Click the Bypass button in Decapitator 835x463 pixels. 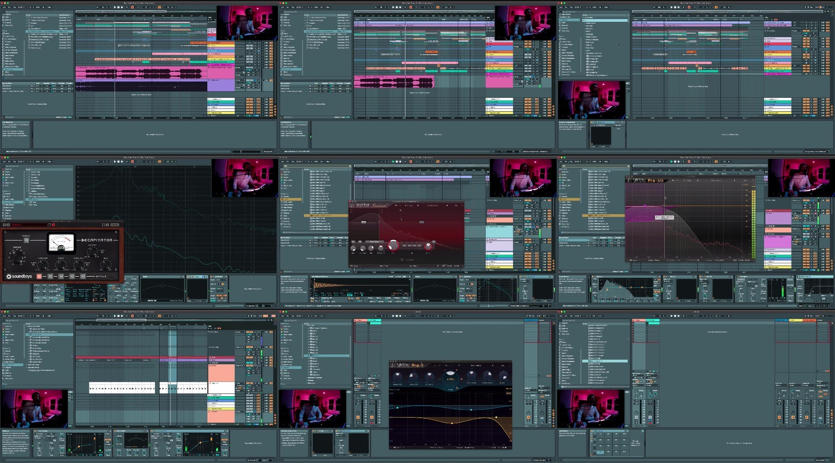[x=115, y=225]
